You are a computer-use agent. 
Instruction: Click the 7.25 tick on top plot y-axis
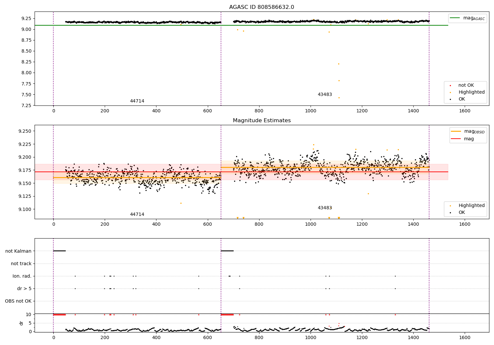pos(26,105)
